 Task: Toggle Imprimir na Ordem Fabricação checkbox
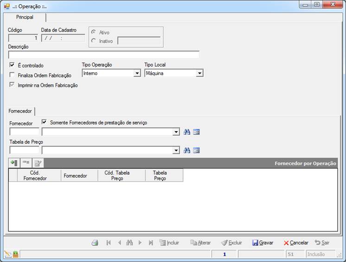[12, 85]
